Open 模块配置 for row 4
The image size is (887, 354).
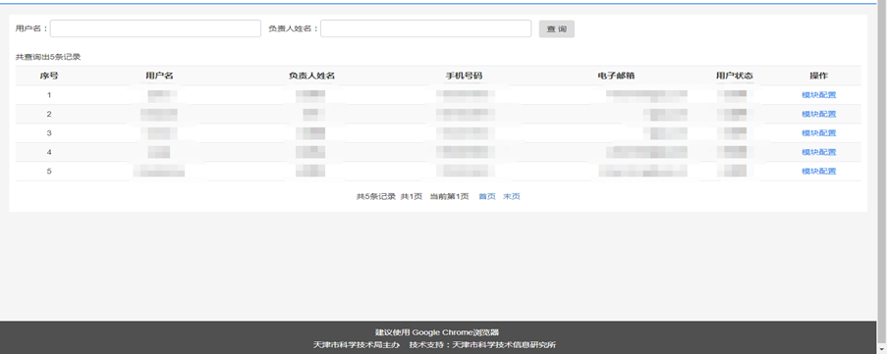pos(818,152)
